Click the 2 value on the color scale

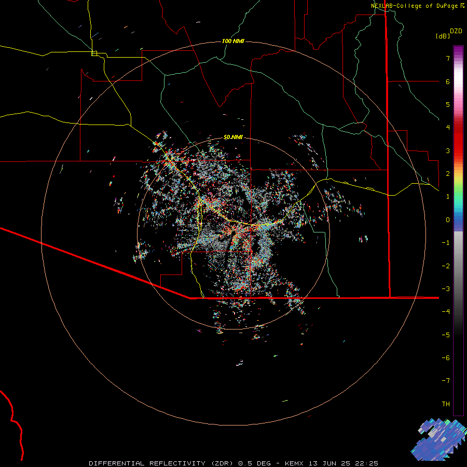pos(448,174)
